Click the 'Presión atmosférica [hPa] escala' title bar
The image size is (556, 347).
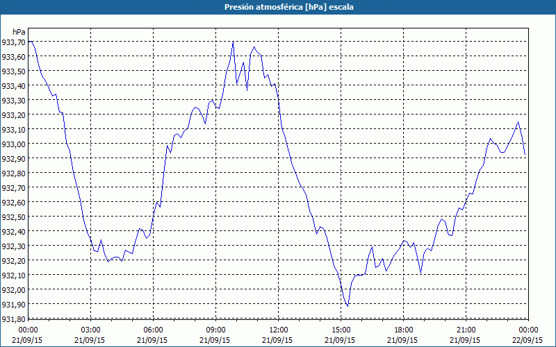tap(278, 7)
